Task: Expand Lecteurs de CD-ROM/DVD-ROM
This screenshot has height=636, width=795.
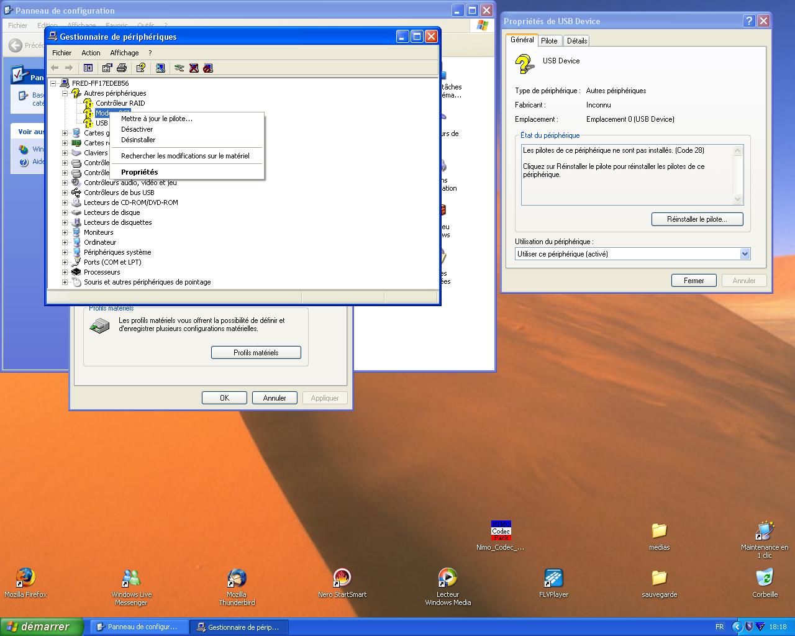Action: click(x=65, y=202)
